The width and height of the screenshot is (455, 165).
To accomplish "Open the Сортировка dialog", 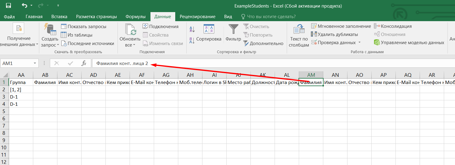I will pyautogui.click(x=209, y=33).
